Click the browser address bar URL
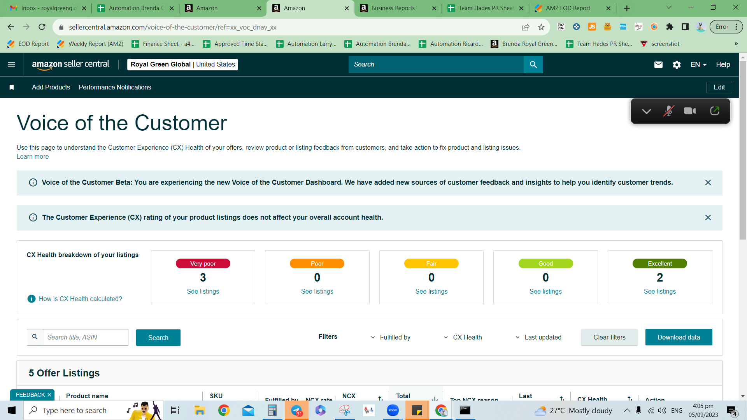Screen dimensions: 747x420 (173, 27)
